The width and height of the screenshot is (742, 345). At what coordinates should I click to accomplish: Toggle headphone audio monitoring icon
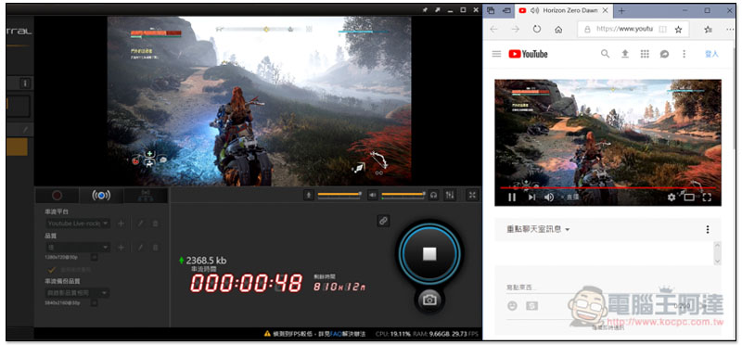pyautogui.click(x=433, y=195)
